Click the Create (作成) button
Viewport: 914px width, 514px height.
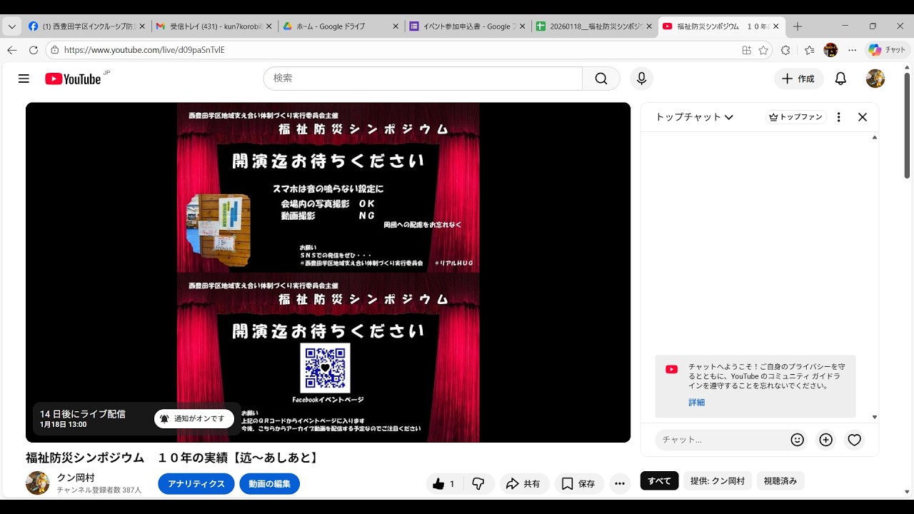799,79
